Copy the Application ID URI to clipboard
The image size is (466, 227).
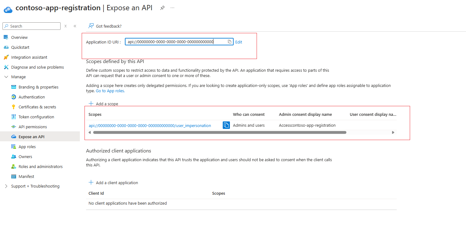point(230,42)
